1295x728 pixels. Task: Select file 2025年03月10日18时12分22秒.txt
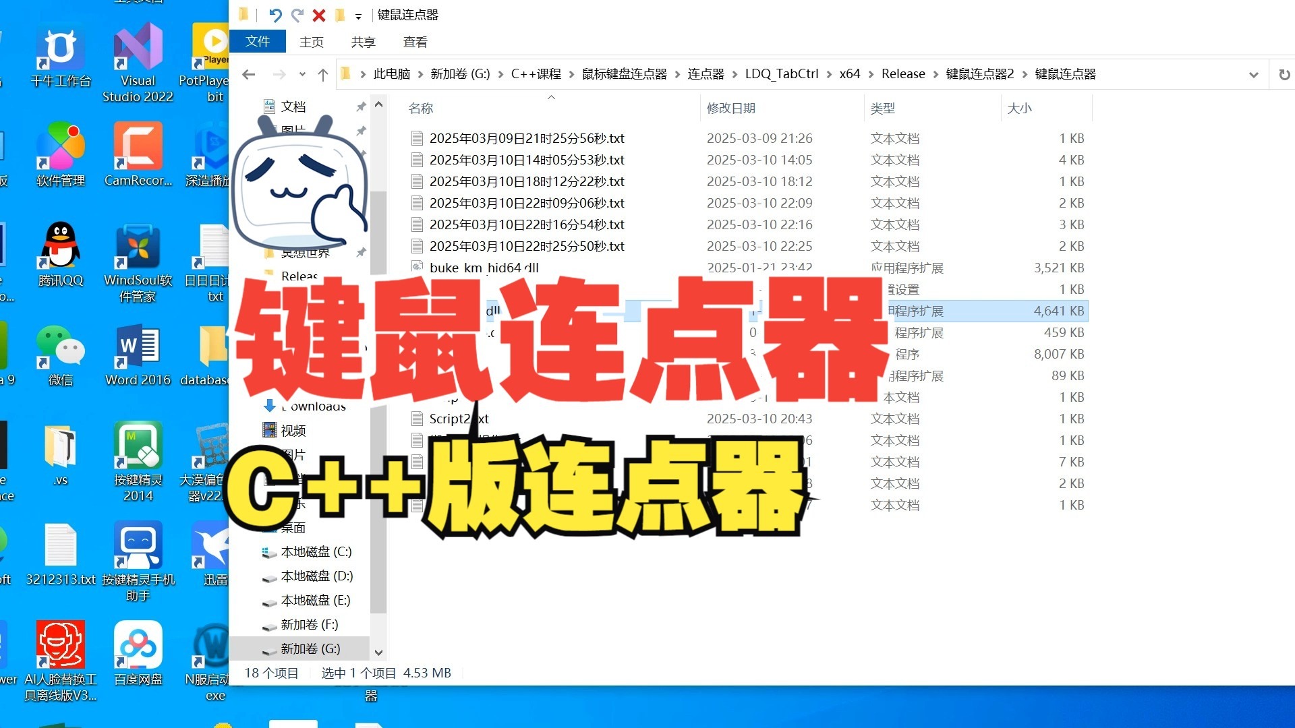(x=527, y=181)
